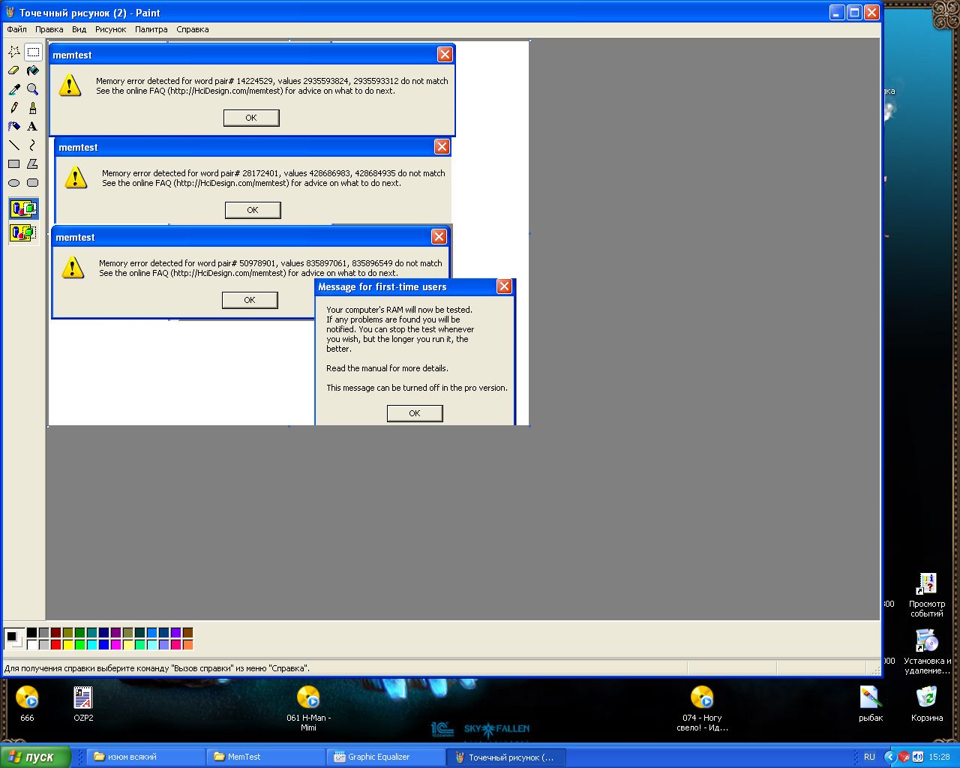Enable transparent selection mode option
Viewport: 960px width, 768px height.
pyautogui.click(x=23, y=232)
